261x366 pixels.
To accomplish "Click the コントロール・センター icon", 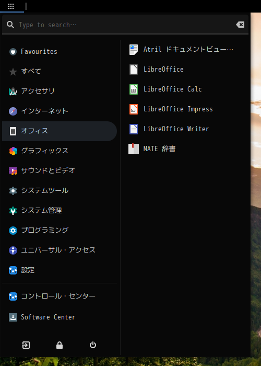I will (x=13, y=296).
